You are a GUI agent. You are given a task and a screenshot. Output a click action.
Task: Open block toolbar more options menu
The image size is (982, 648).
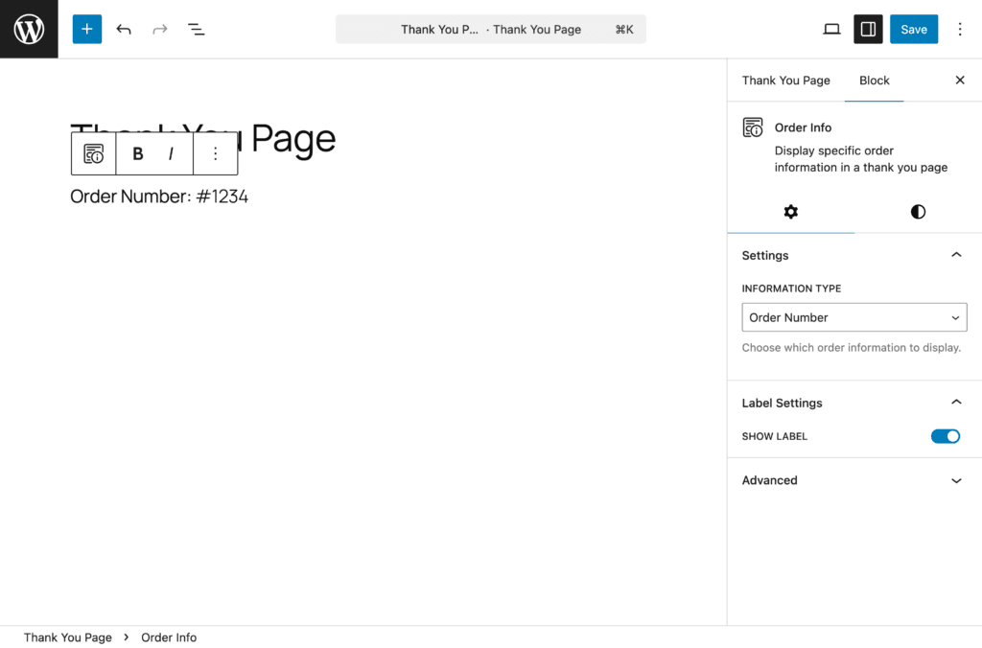[215, 153]
